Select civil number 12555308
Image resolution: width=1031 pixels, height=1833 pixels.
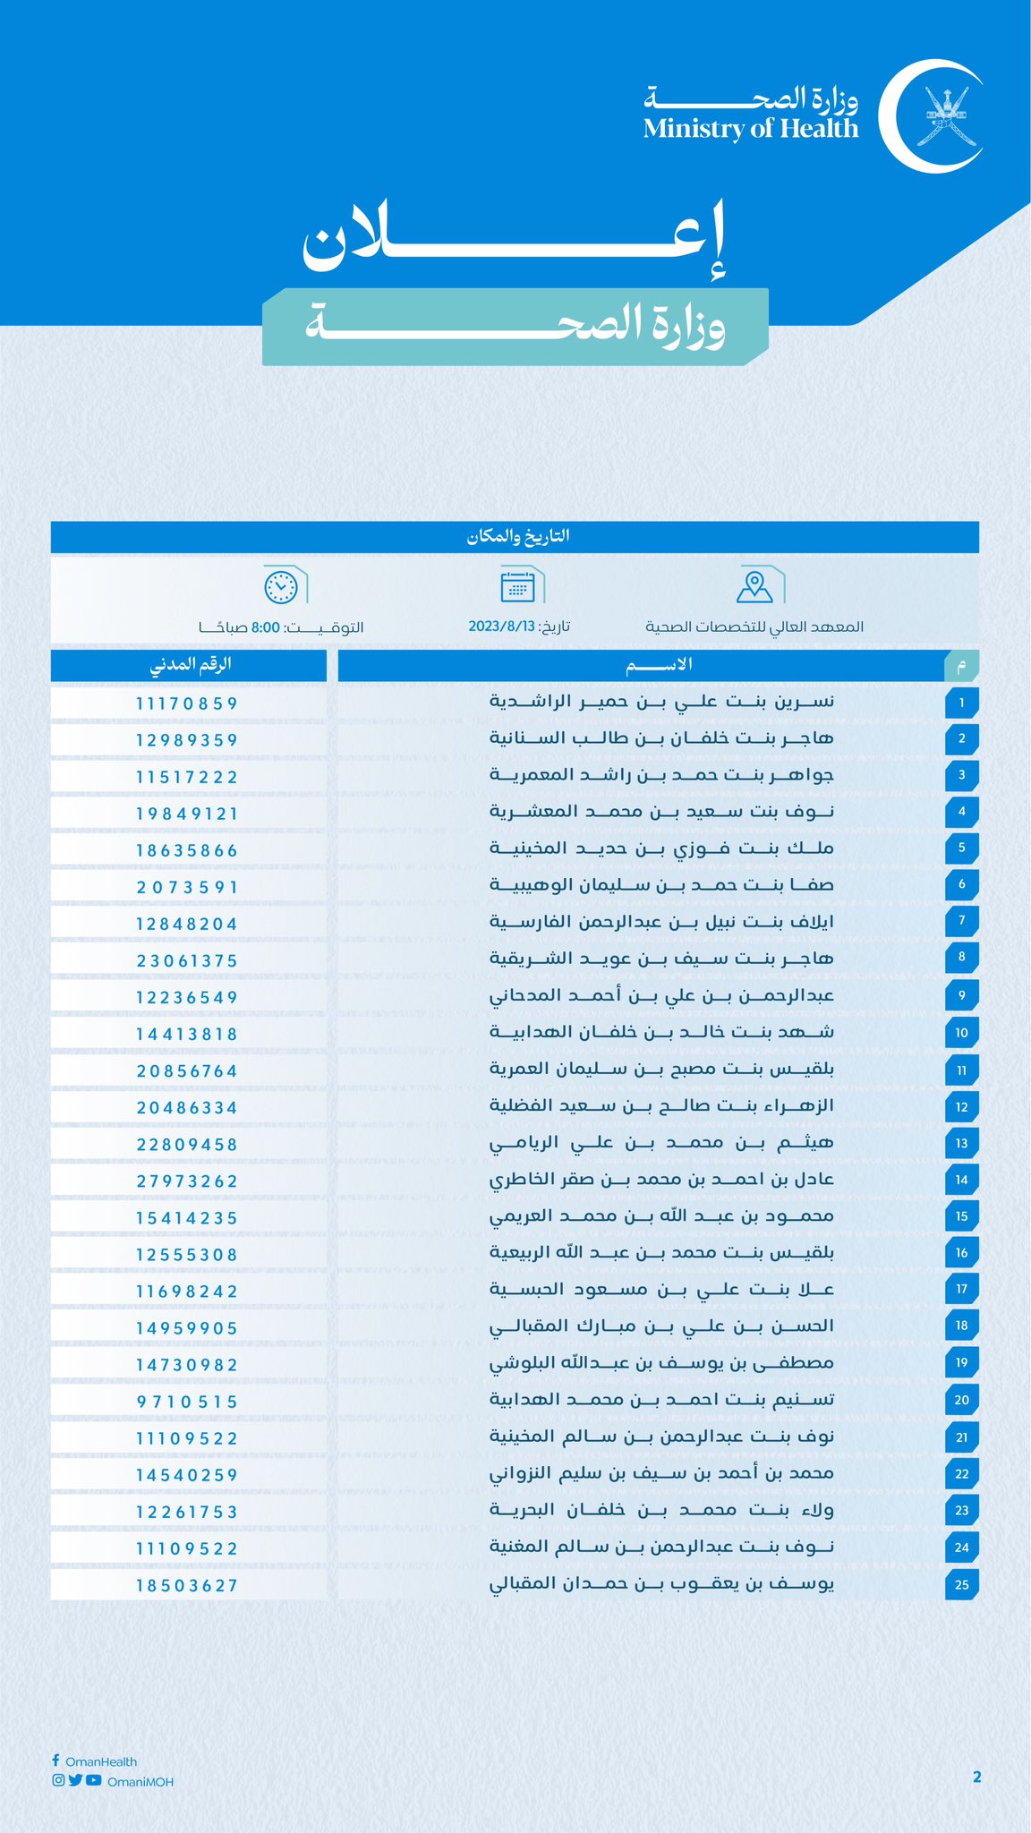(x=188, y=1255)
